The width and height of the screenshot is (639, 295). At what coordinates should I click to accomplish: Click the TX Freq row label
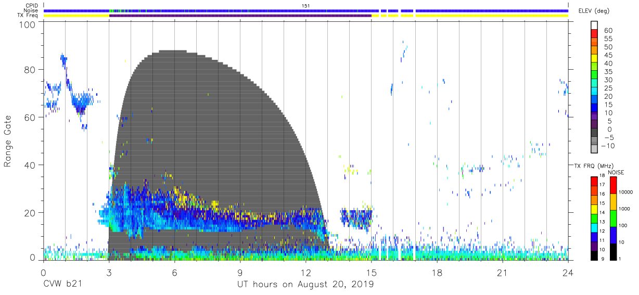[27, 15]
